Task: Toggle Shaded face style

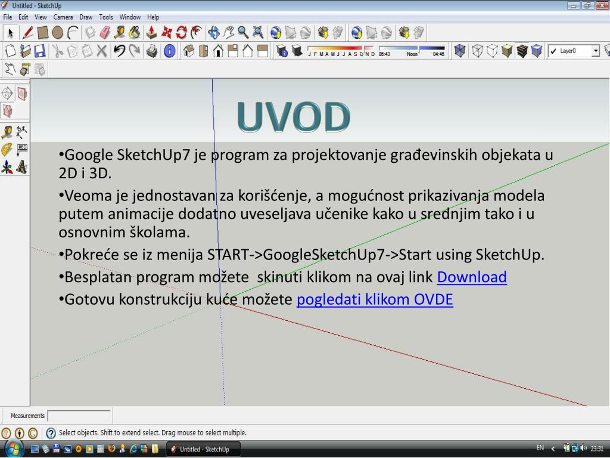Action: 507,51
